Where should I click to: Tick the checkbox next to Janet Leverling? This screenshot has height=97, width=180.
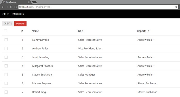click(6, 57)
